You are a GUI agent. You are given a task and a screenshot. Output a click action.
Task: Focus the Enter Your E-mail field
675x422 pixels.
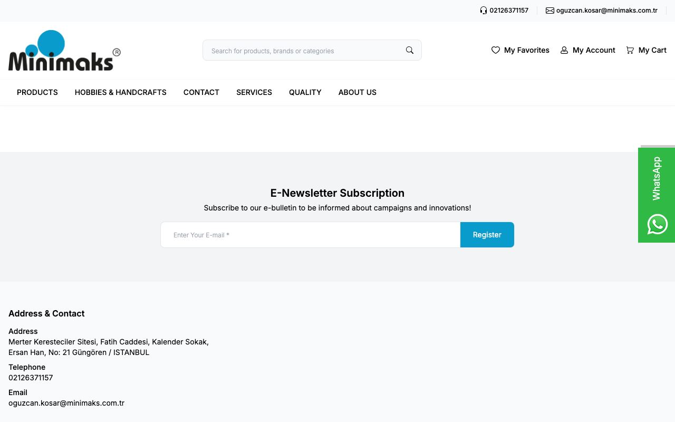311,235
